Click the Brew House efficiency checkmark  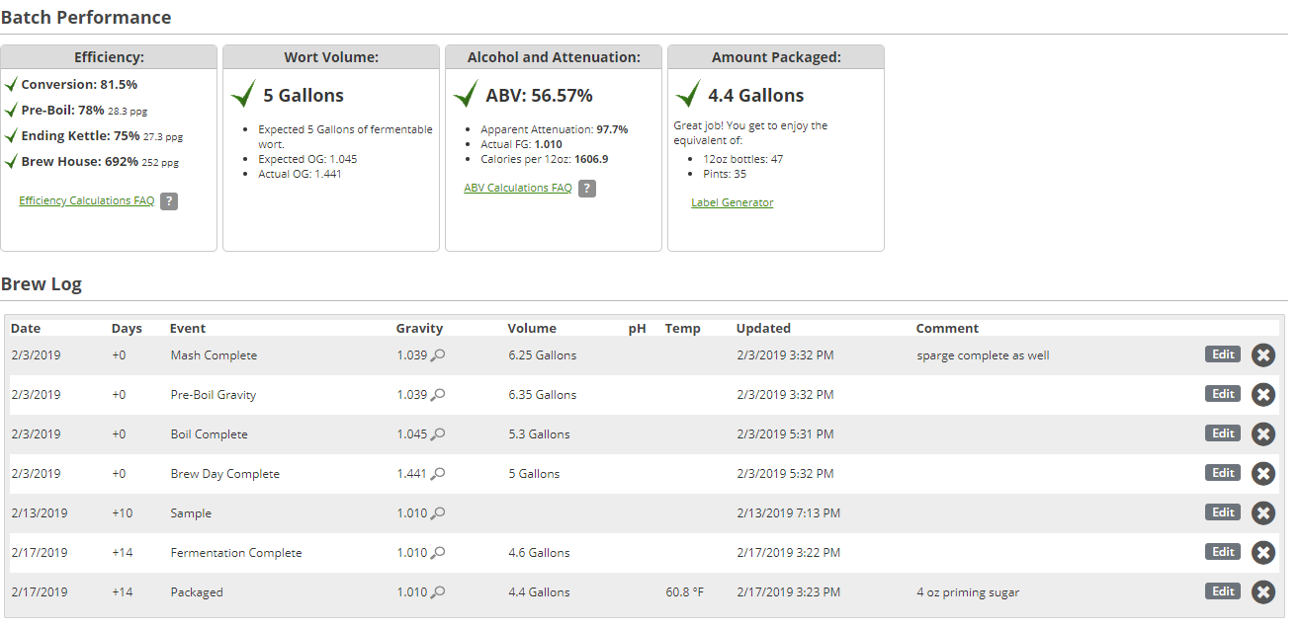(x=11, y=161)
